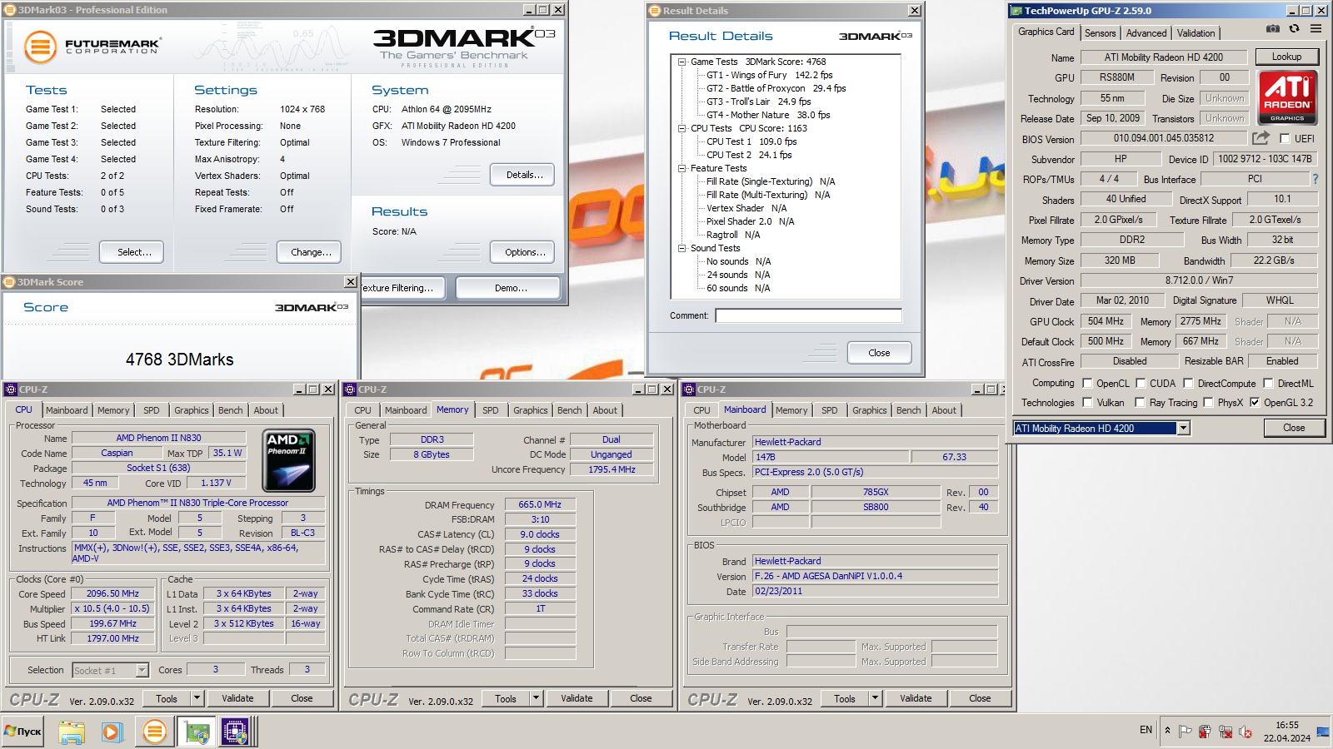Open the GPU-Z hamburger menu
This screenshot has width=1333, height=749.
(x=1316, y=28)
